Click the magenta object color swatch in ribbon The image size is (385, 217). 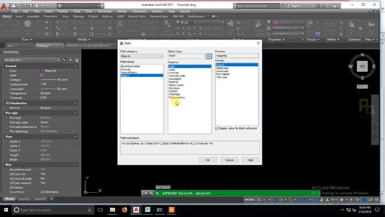(276, 22)
